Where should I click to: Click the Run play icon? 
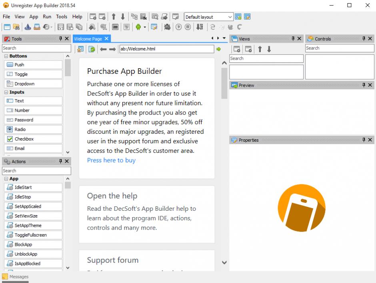click(x=179, y=27)
